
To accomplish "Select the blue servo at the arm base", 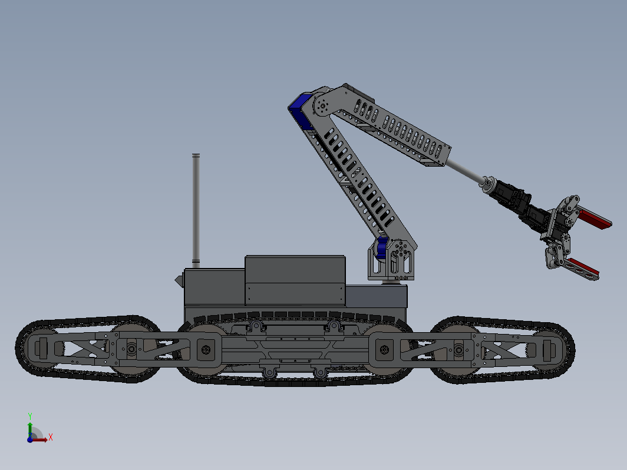I will coord(382,247).
